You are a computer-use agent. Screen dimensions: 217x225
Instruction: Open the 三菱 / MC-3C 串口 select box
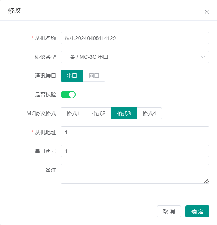(135, 57)
